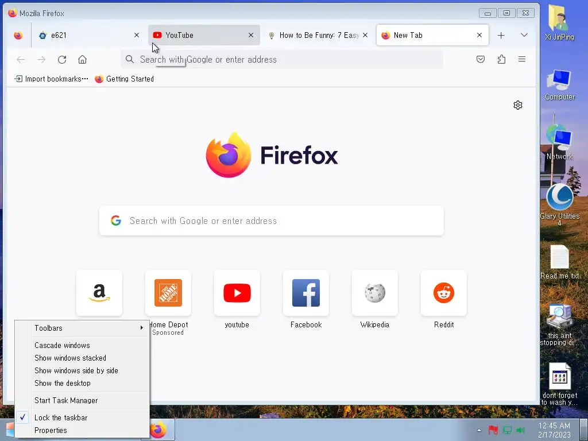Viewport: 588px width, 441px height.
Task: Go back with the back arrow
Action: point(21,59)
